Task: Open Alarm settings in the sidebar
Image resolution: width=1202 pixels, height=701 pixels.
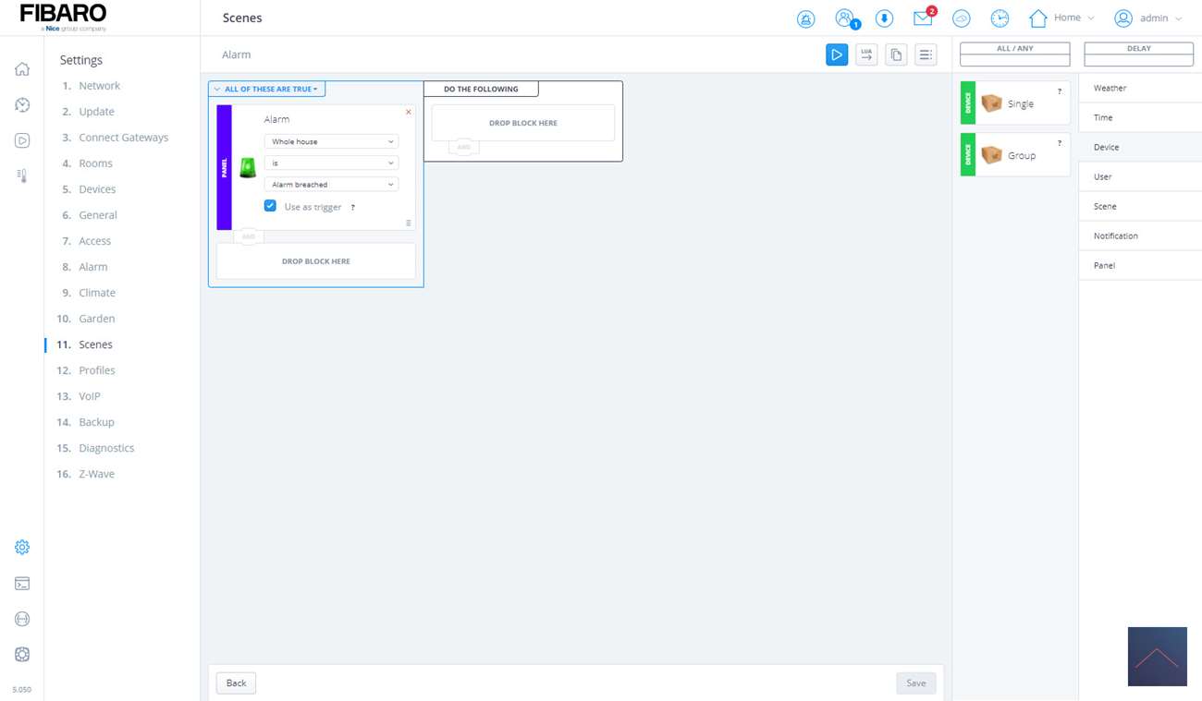Action: coord(92,267)
